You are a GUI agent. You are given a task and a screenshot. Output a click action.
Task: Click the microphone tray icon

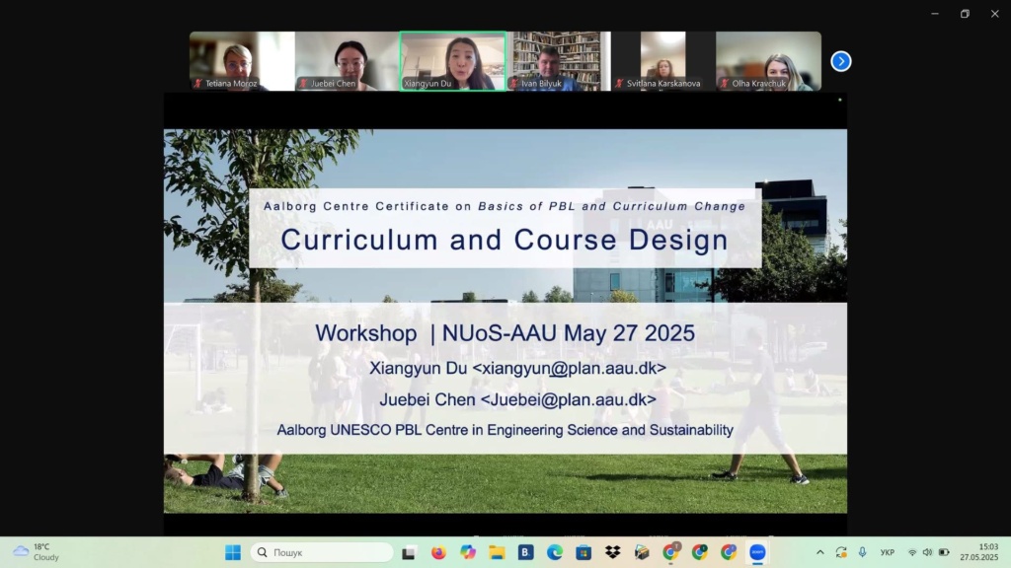pyautogui.click(x=863, y=552)
